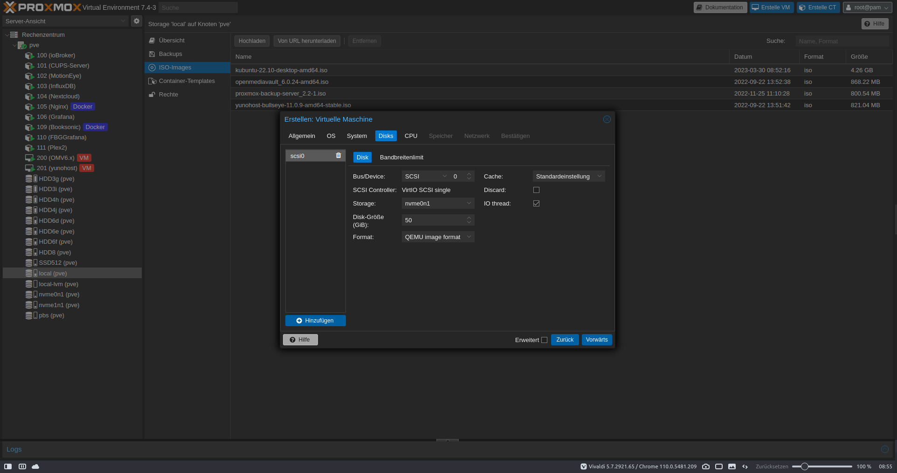Switch to the OS tab
Viewport: 897px width, 473px height.
tap(331, 136)
